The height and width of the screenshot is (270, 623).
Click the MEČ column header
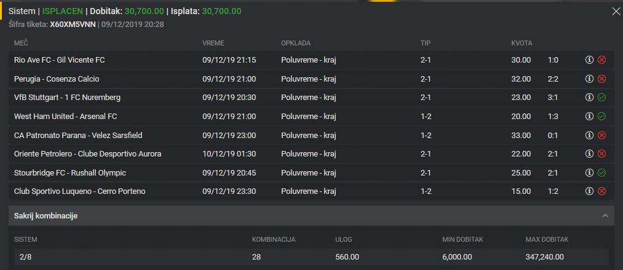pyautogui.click(x=21, y=43)
